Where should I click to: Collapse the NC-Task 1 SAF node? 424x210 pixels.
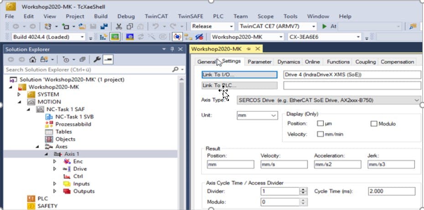28,110
